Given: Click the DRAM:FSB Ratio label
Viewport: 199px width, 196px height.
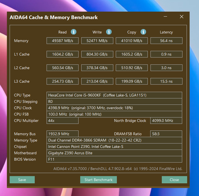Looking at the screenshot, I should [x=128, y=134].
